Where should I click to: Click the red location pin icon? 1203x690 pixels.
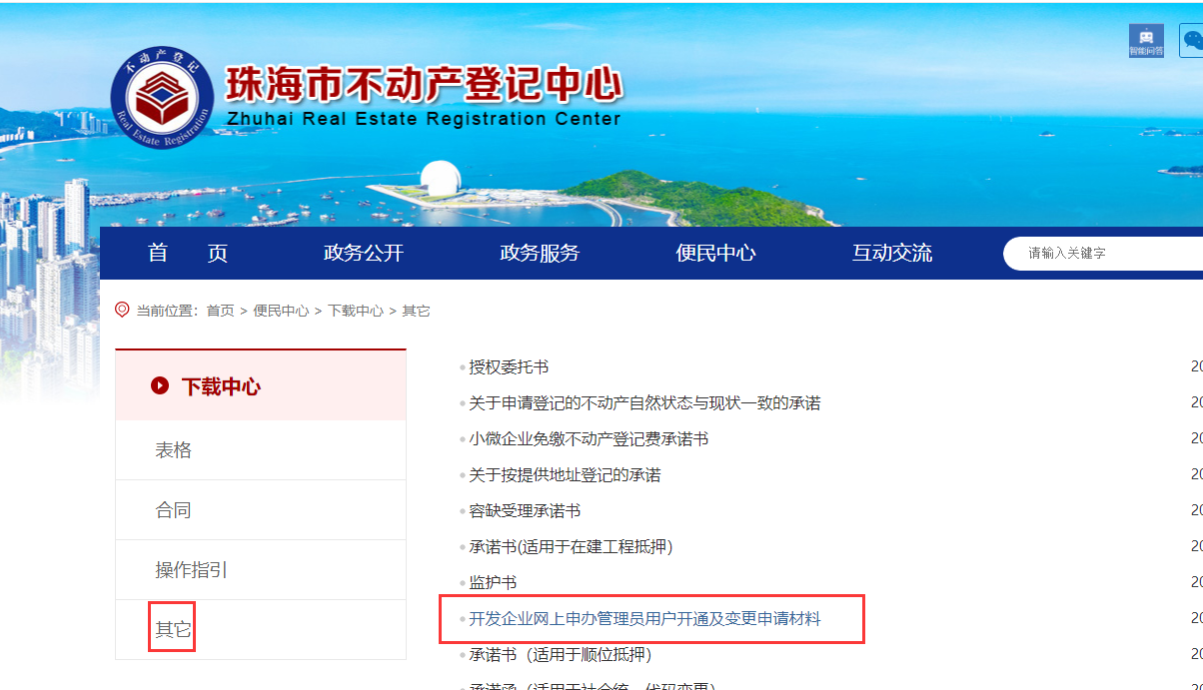click(123, 310)
